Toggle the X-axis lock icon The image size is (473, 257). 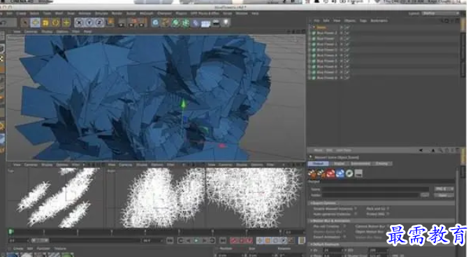pyautogui.click(x=79, y=23)
